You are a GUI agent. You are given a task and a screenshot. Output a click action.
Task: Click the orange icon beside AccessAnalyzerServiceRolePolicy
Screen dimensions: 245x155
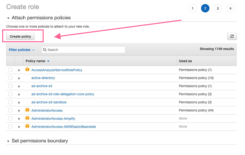pos(28,70)
